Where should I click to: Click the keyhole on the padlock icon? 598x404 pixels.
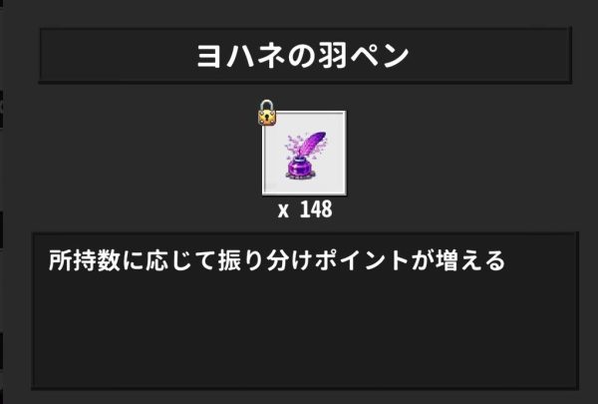pos(267,118)
